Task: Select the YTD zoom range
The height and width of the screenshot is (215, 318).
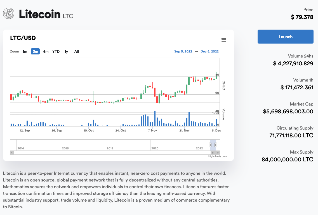Action: click(56, 51)
